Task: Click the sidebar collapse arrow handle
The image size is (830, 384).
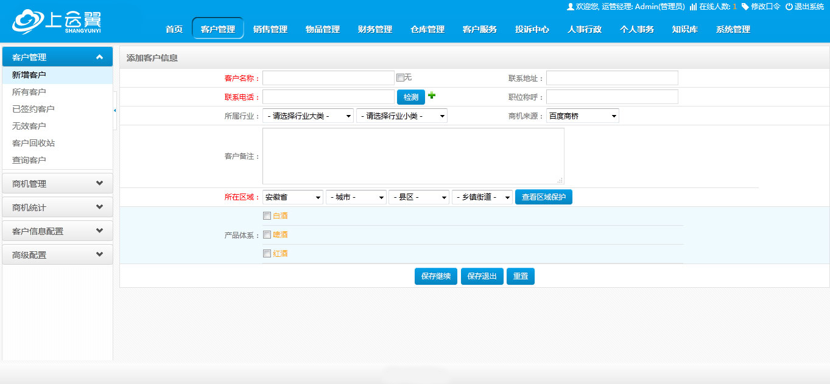Action: point(115,110)
